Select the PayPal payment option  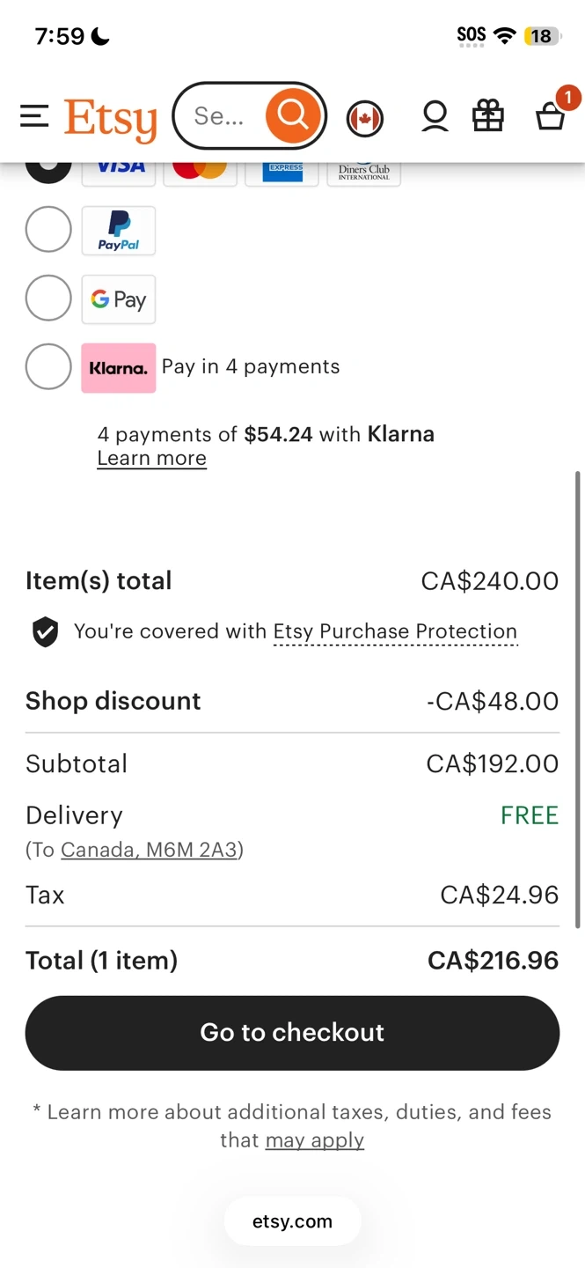(x=48, y=230)
